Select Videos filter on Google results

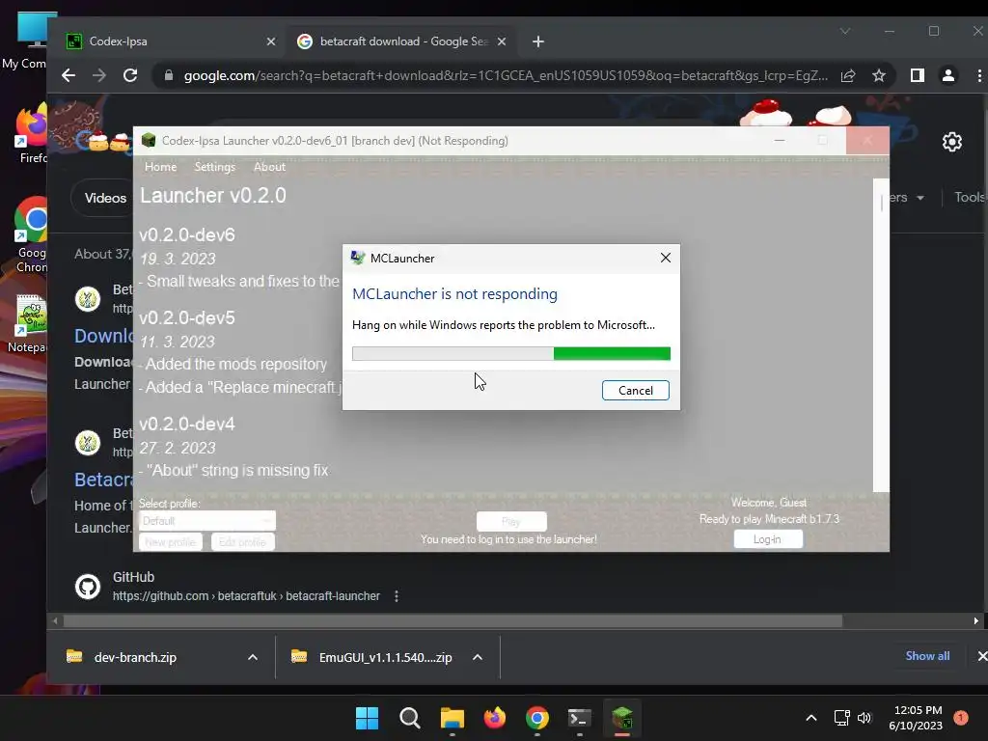pos(105,198)
